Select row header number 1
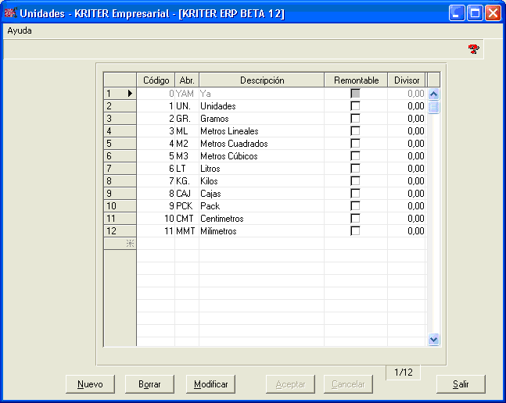The width and height of the screenshot is (506, 403). pyautogui.click(x=120, y=94)
